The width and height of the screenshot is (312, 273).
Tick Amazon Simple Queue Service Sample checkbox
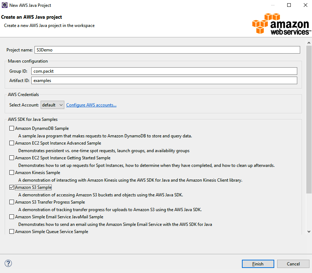pyautogui.click(x=12, y=231)
